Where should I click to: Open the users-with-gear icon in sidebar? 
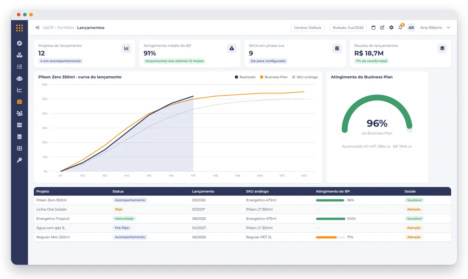click(x=19, y=113)
